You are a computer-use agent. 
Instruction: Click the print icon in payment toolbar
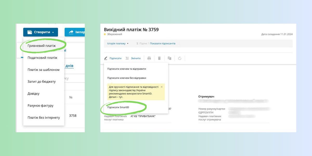click(x=149, y=58)
